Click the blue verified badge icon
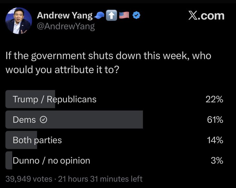 tap(137, 16)
